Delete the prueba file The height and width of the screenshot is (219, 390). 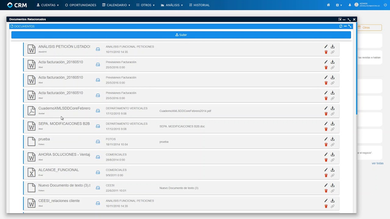326,145
